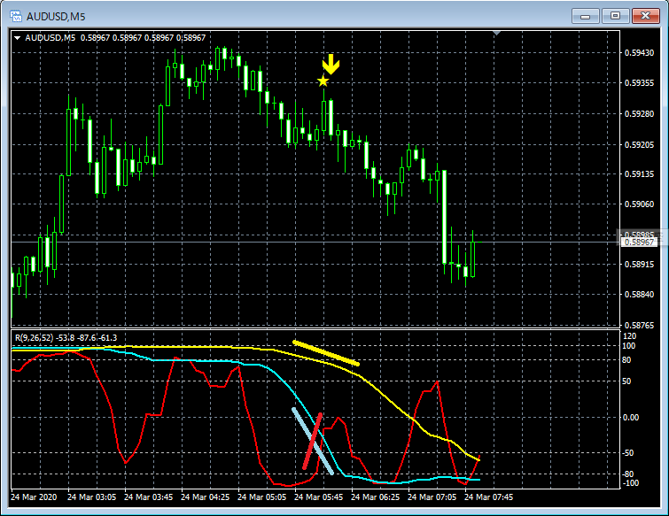Click the 0.59355 price scale label
This screenshot has width=669, height=516.
[x=639, y=83]
